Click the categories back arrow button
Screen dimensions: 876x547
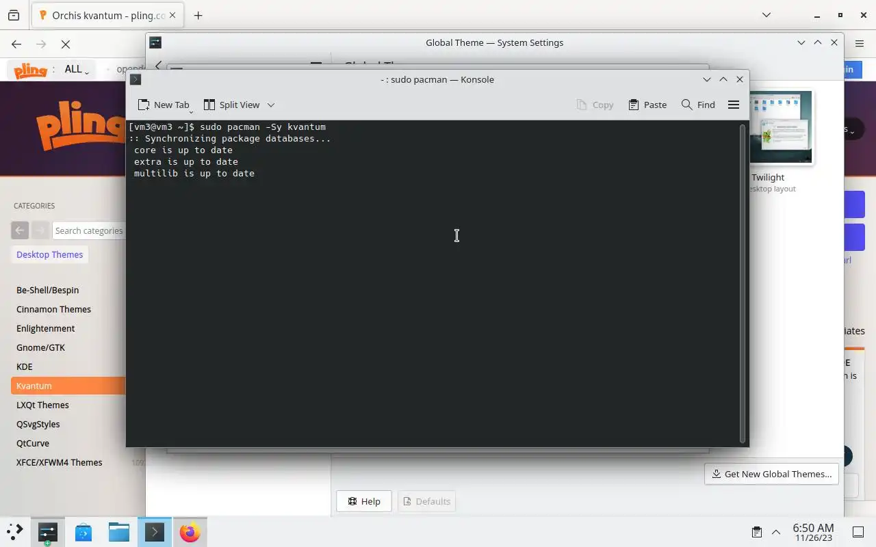pos(20,230)
